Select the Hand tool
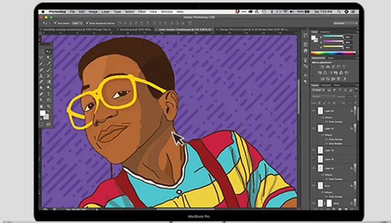The image size is (391, 223). point(42,106)
